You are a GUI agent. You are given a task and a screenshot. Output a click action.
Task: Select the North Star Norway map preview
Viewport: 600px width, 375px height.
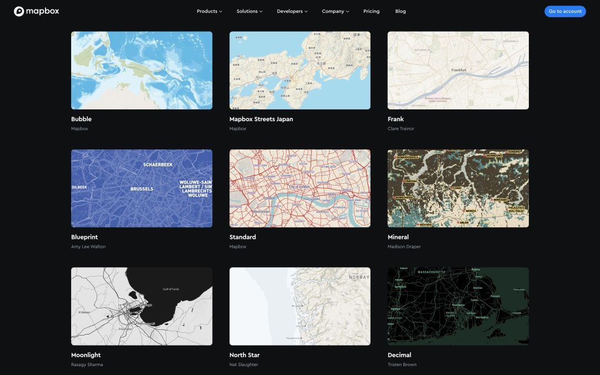coord(300,306)
